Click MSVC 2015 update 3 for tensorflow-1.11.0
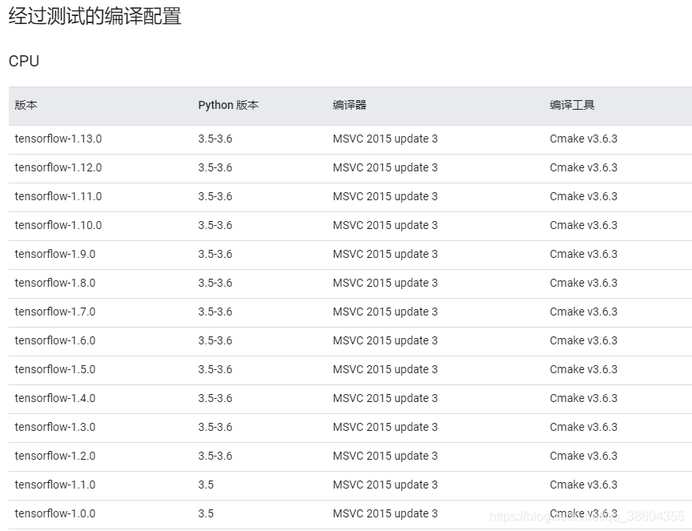This screenshot has width=692, height=531. (385, 196)
